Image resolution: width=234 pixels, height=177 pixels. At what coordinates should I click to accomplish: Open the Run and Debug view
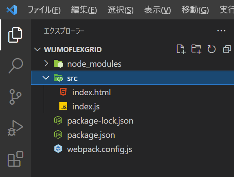(15, 128)
